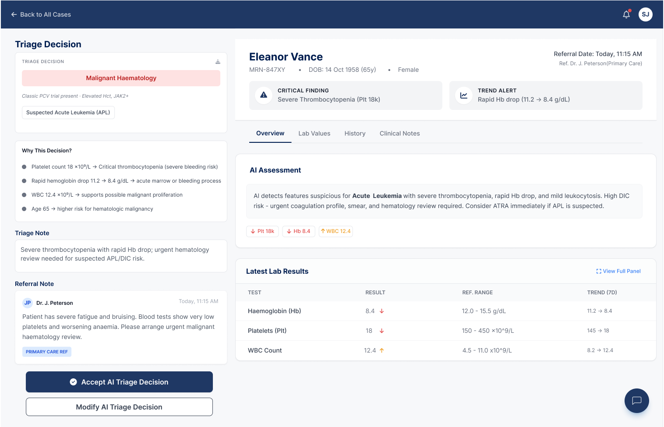This screenshot has width=664, height=427.
Task: Switch to the Overview tab
Action: 270,133
